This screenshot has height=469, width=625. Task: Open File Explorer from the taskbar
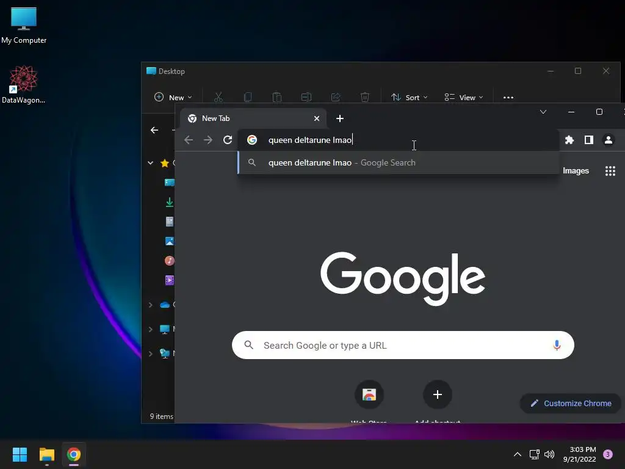click(46, 454)
